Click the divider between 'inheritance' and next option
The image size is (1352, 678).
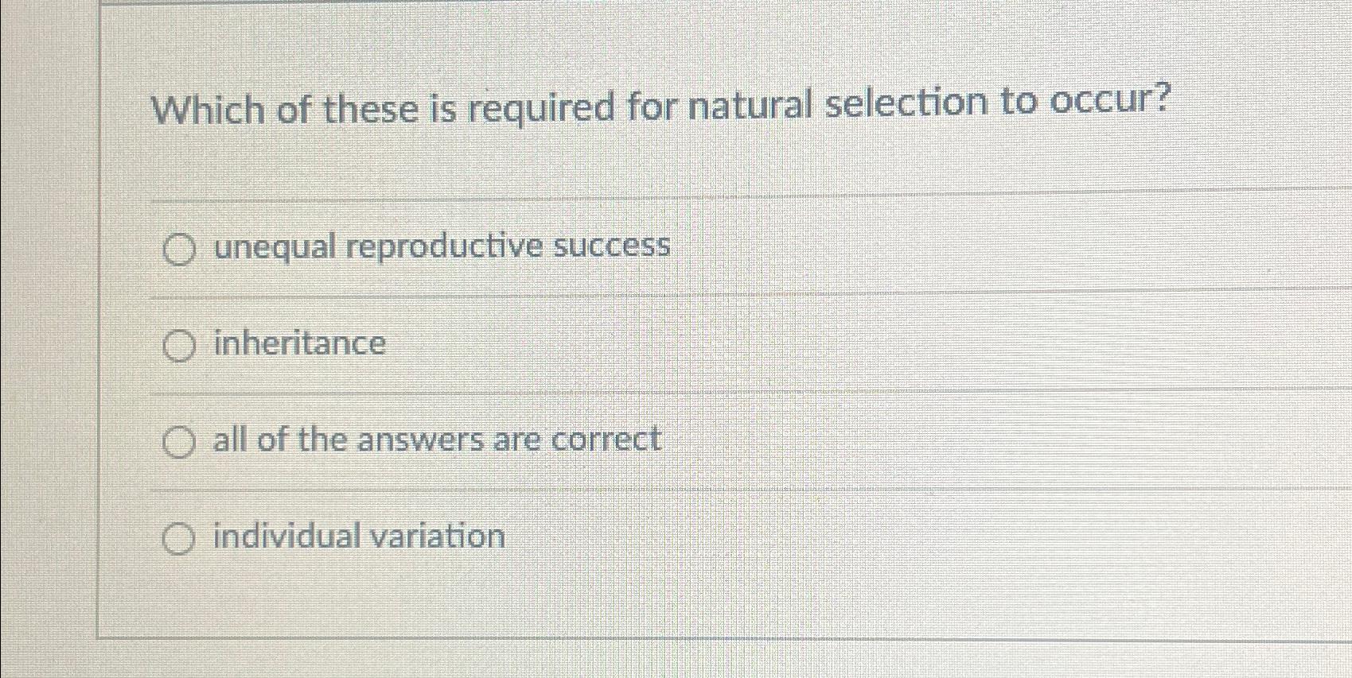click(x=637, y=393)
